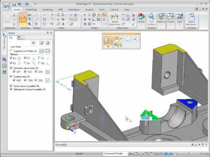Expand the Style dropdown arrow
This screenshot has width=210, height=157.
coord(179,24)
